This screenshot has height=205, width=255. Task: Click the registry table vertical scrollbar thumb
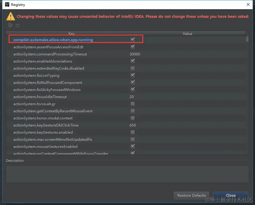point(247,39)
